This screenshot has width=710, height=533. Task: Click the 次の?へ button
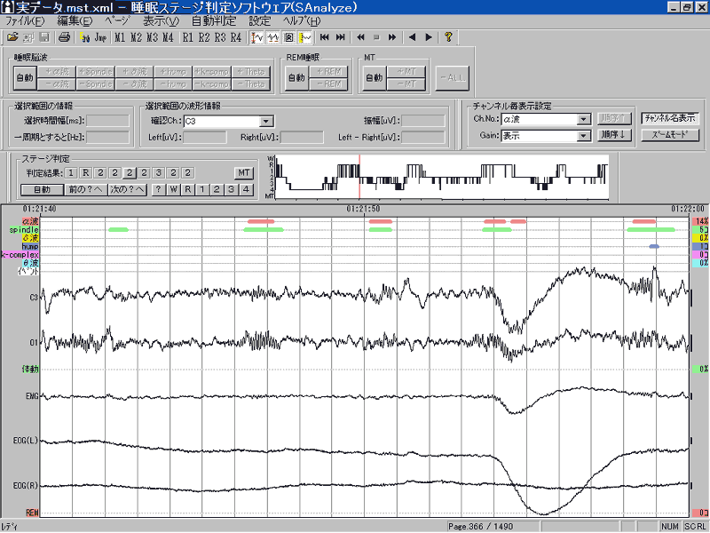(x=128, y=189)
